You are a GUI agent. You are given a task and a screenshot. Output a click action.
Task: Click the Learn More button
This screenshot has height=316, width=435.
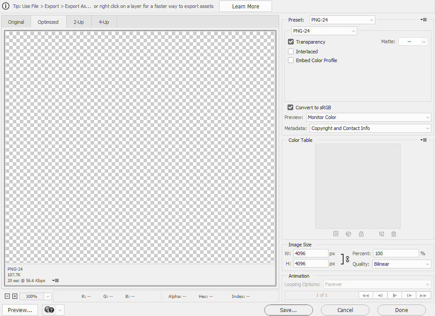pos(246,6)
